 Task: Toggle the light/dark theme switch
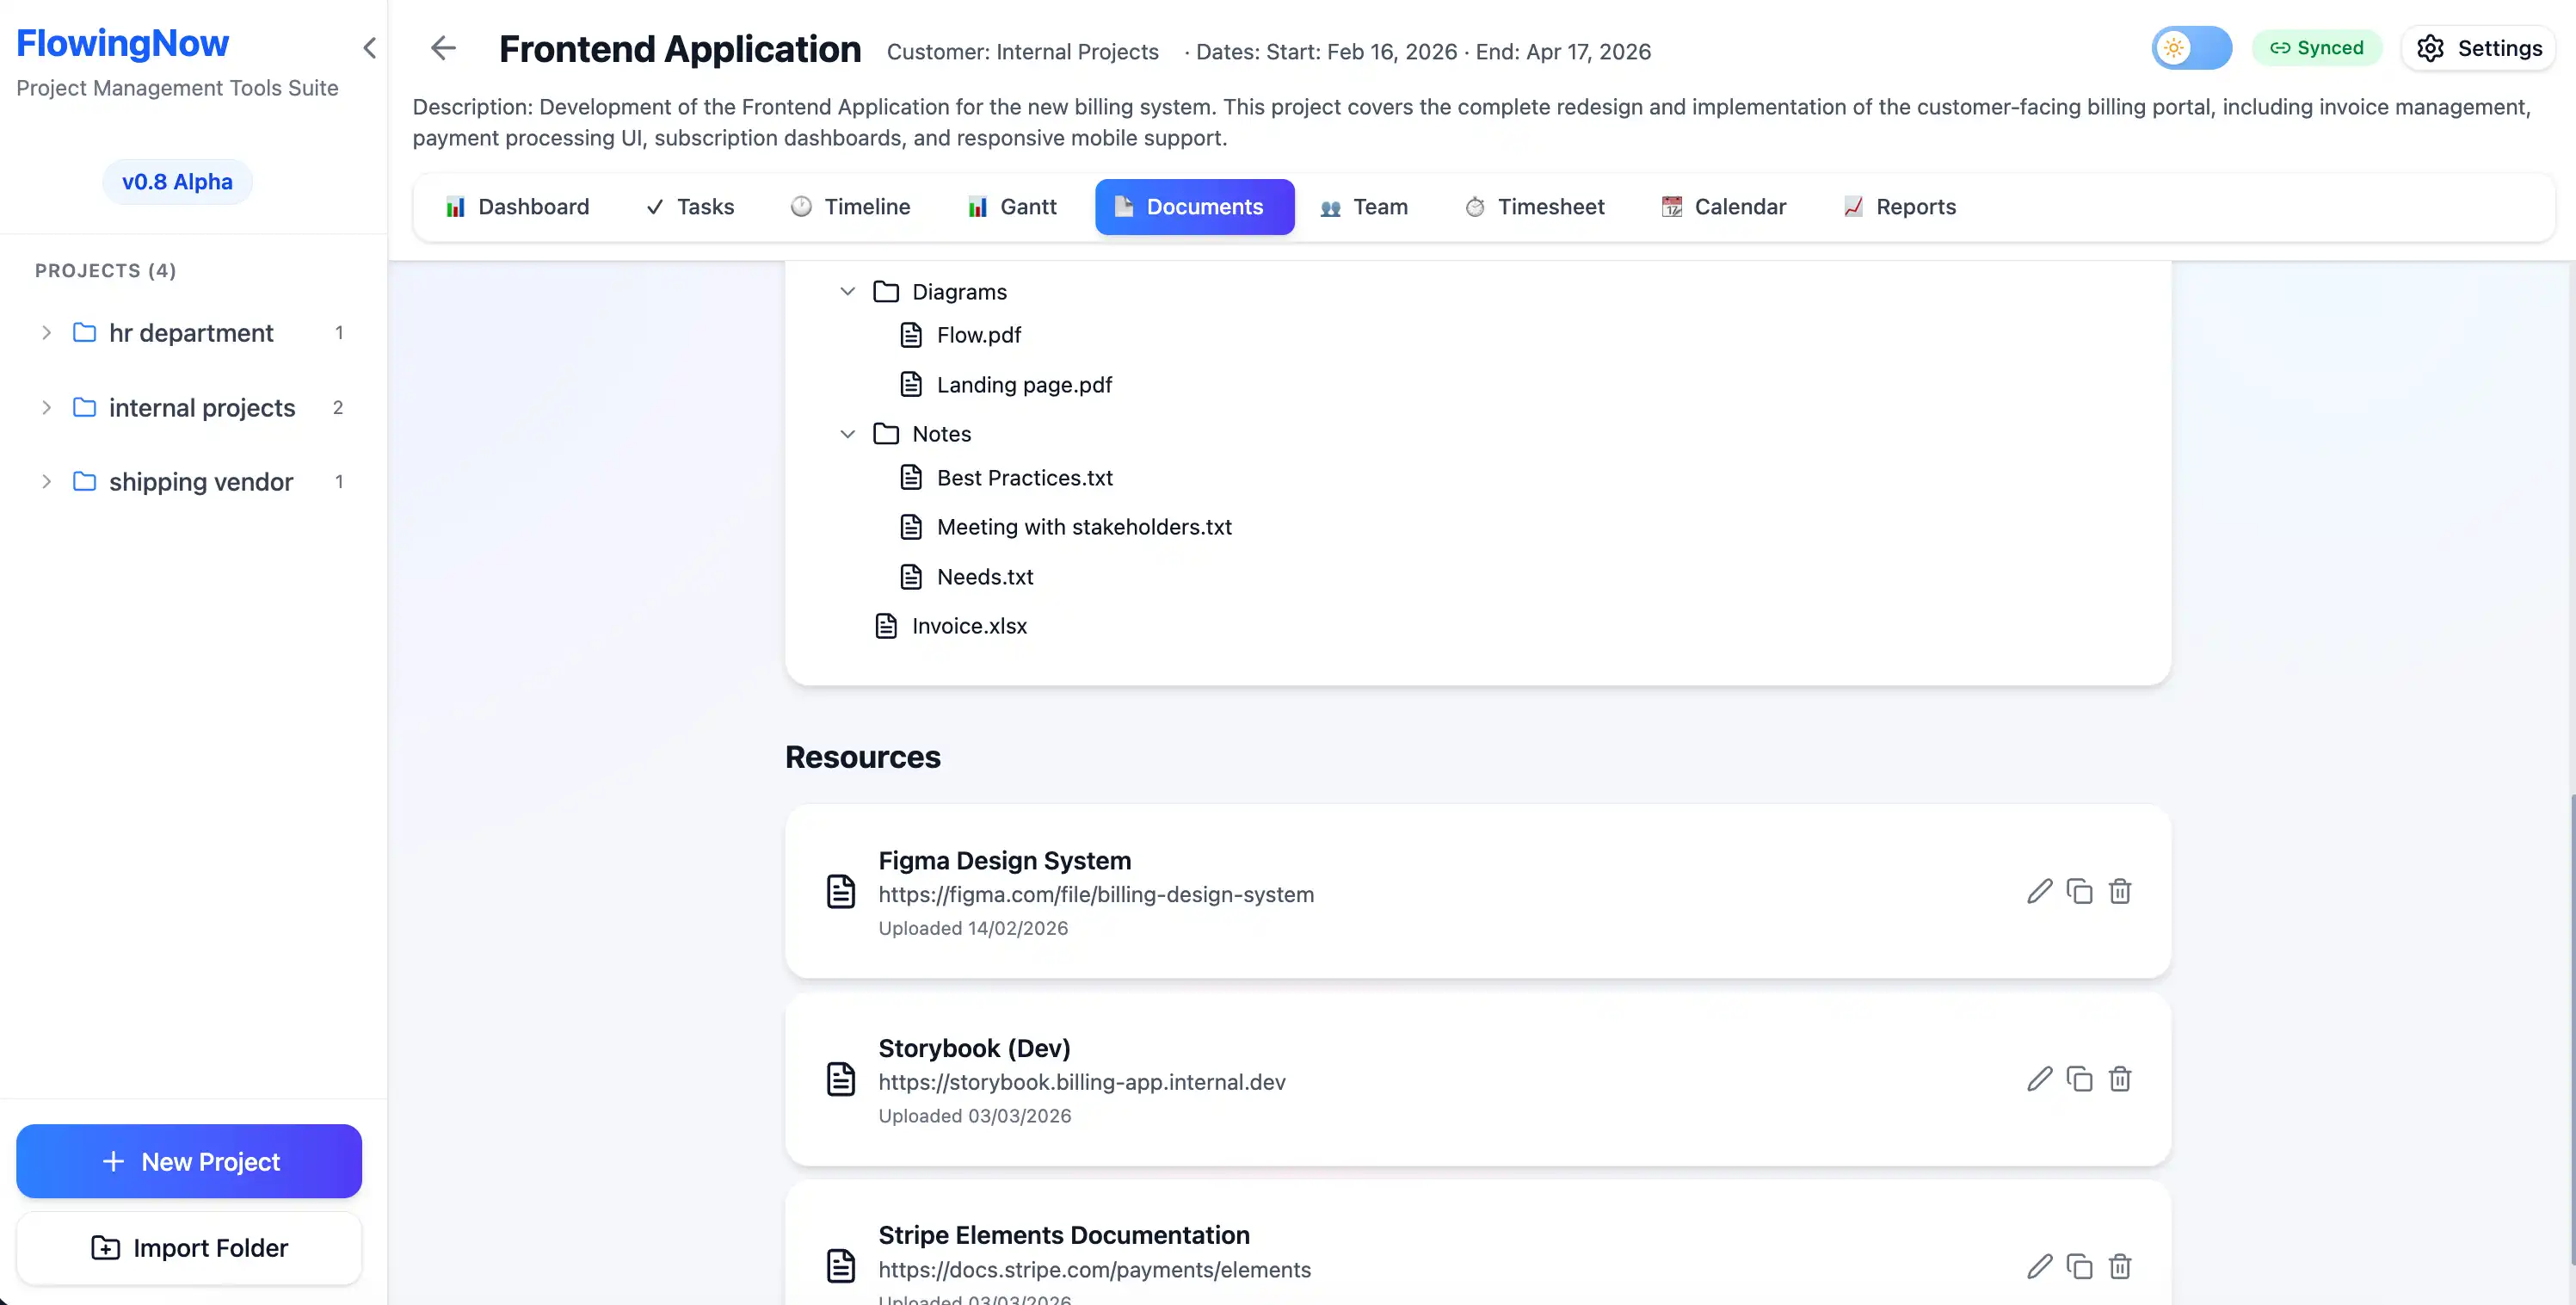tap(2191, 47)
